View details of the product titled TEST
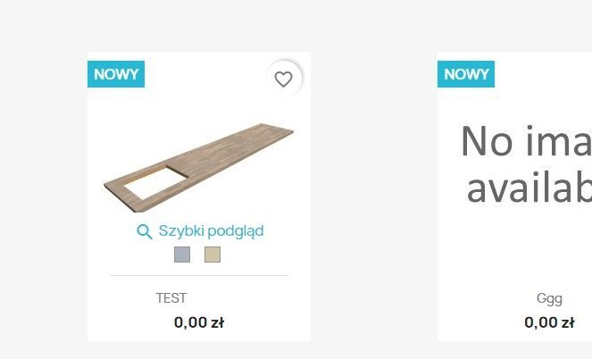Viewport: 592px width, 359px height. (x=171, y=298)
